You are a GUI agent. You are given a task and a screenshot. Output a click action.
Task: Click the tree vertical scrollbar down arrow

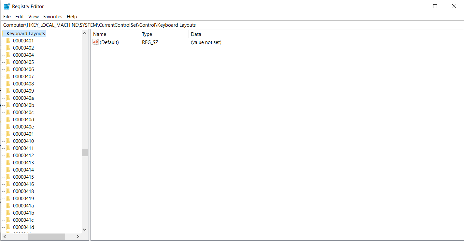click(85, 230)
